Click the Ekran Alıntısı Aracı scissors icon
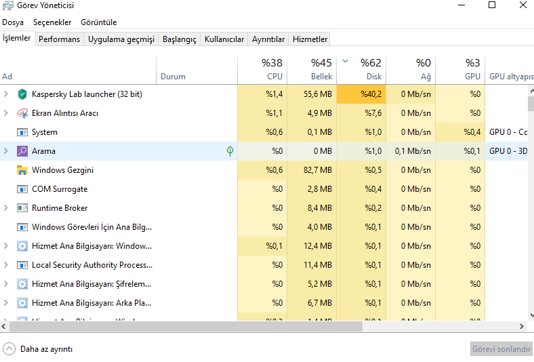 [22, 113]
